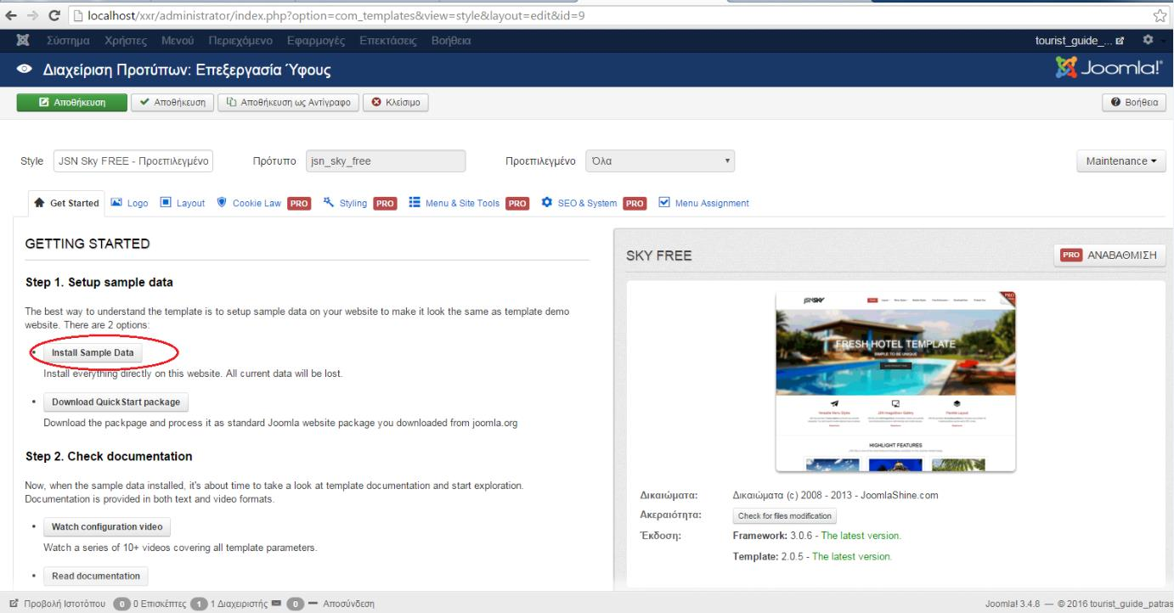This screenshot has height=613, width=1174.
Task: Click Check for files modification button
Action: click(x=785, y=516)
